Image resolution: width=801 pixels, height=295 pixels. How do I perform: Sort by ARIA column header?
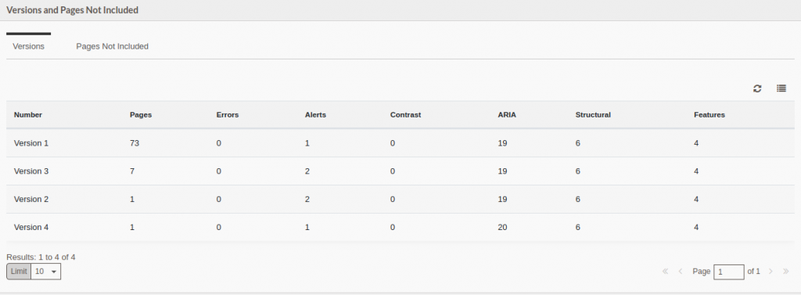pyautogui.click(x=507, y=114)
